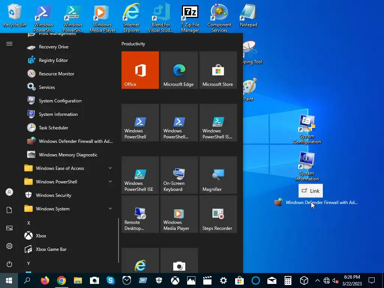Open the Remote Desktop tile
This screenshot has width=384, height=288.
pos(140,214)
